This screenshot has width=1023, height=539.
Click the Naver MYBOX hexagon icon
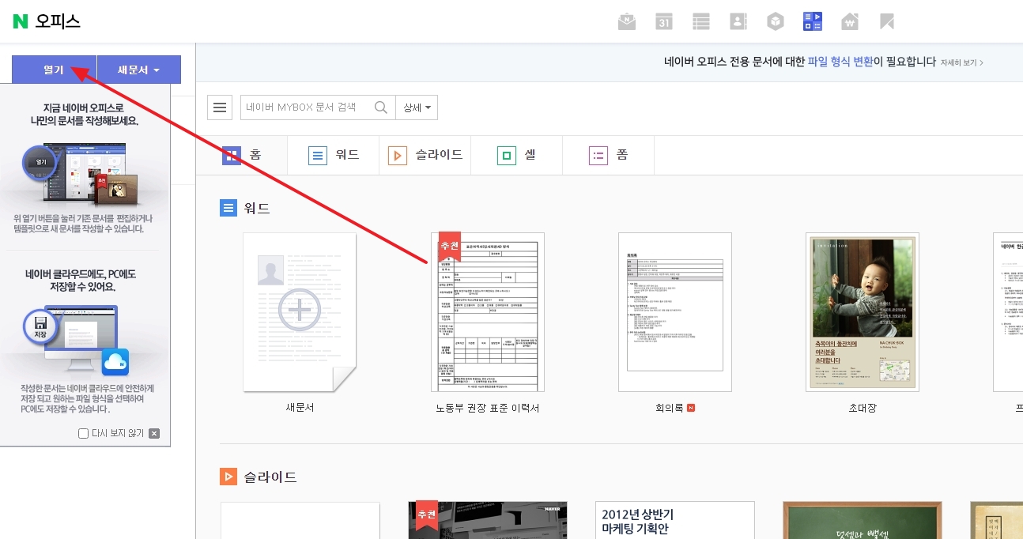tap(776, 21)
